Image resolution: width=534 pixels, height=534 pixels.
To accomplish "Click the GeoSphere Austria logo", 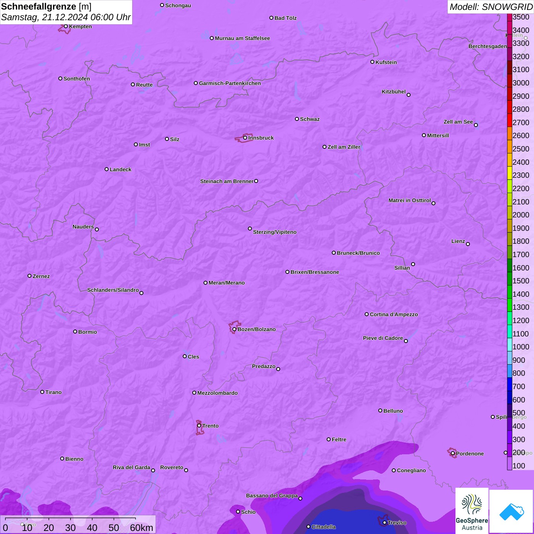I will click(472, 511).
